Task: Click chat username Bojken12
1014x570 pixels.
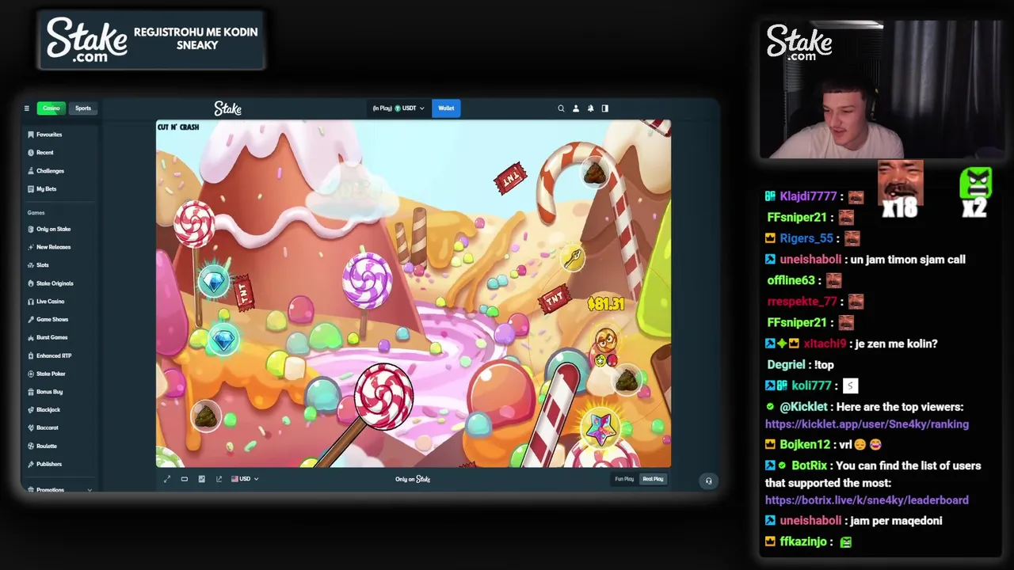Action: click(805, 445)
